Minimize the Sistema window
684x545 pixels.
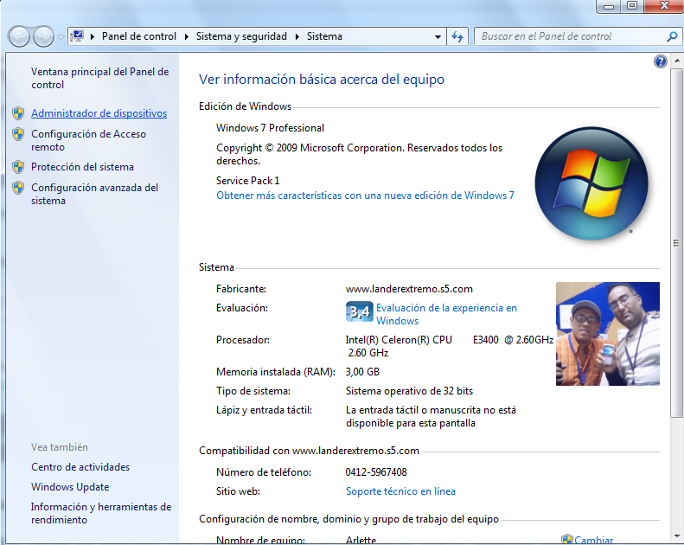point(609,6)
